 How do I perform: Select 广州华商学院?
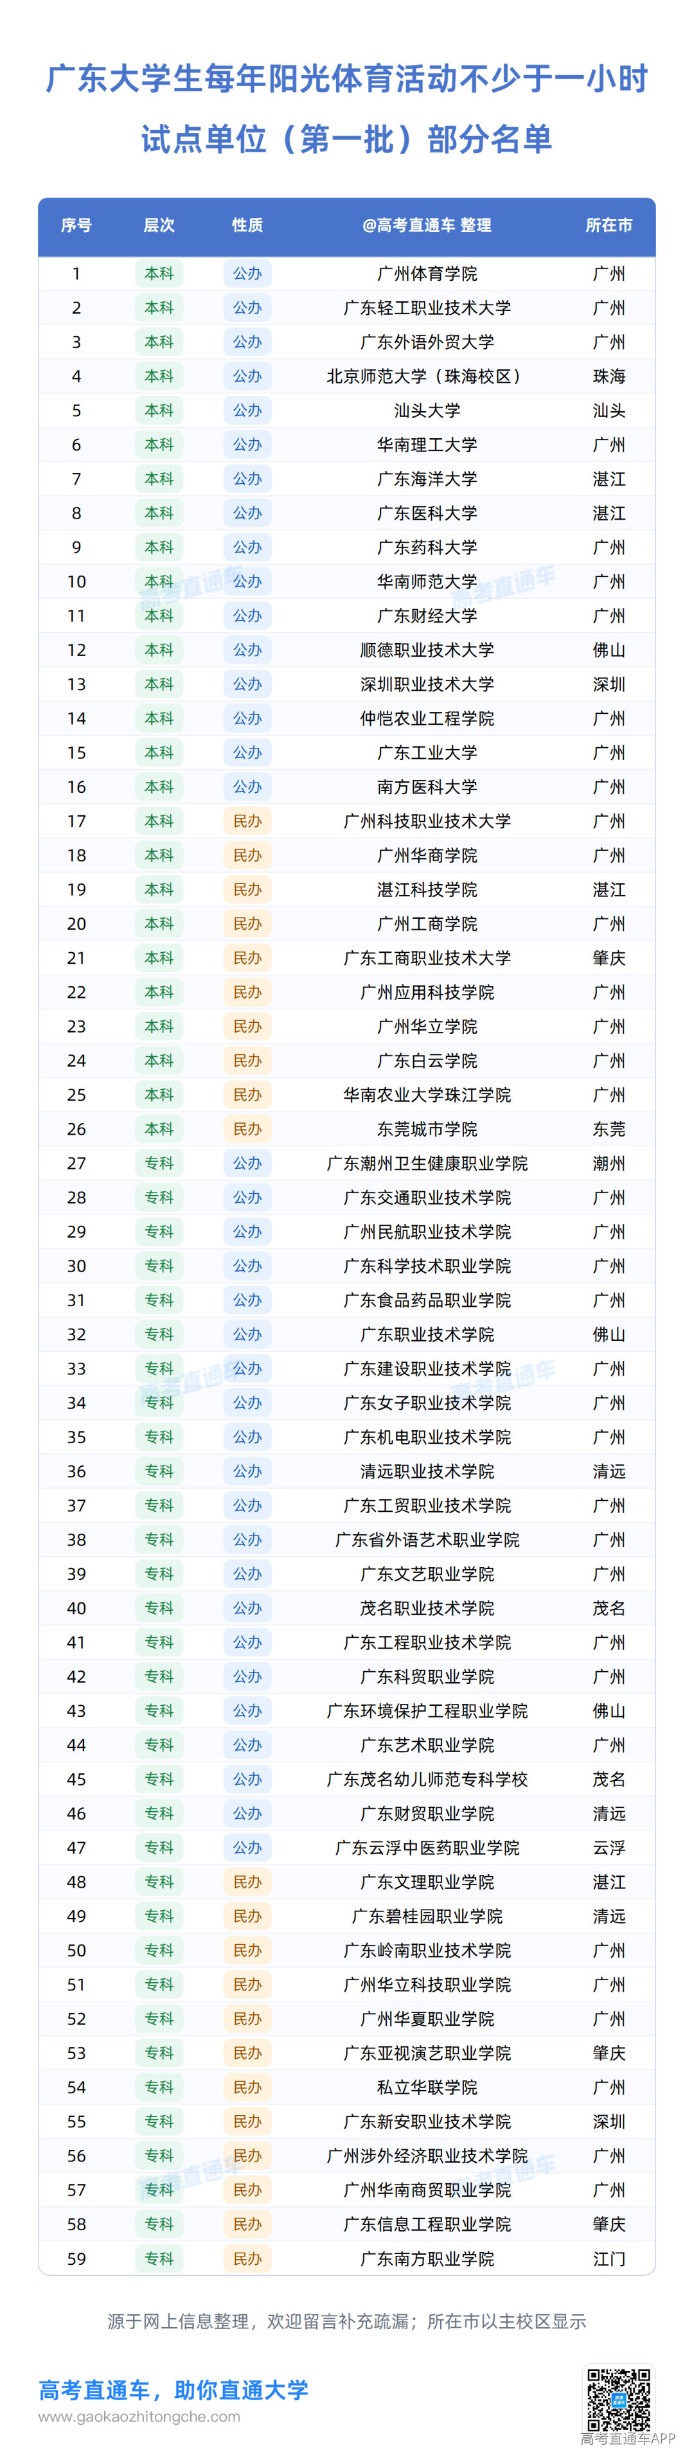(x=427, y=855)
